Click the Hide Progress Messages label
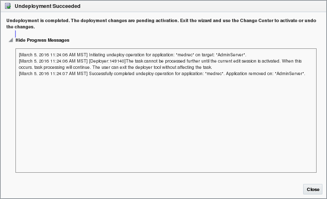 click(42, 40)
